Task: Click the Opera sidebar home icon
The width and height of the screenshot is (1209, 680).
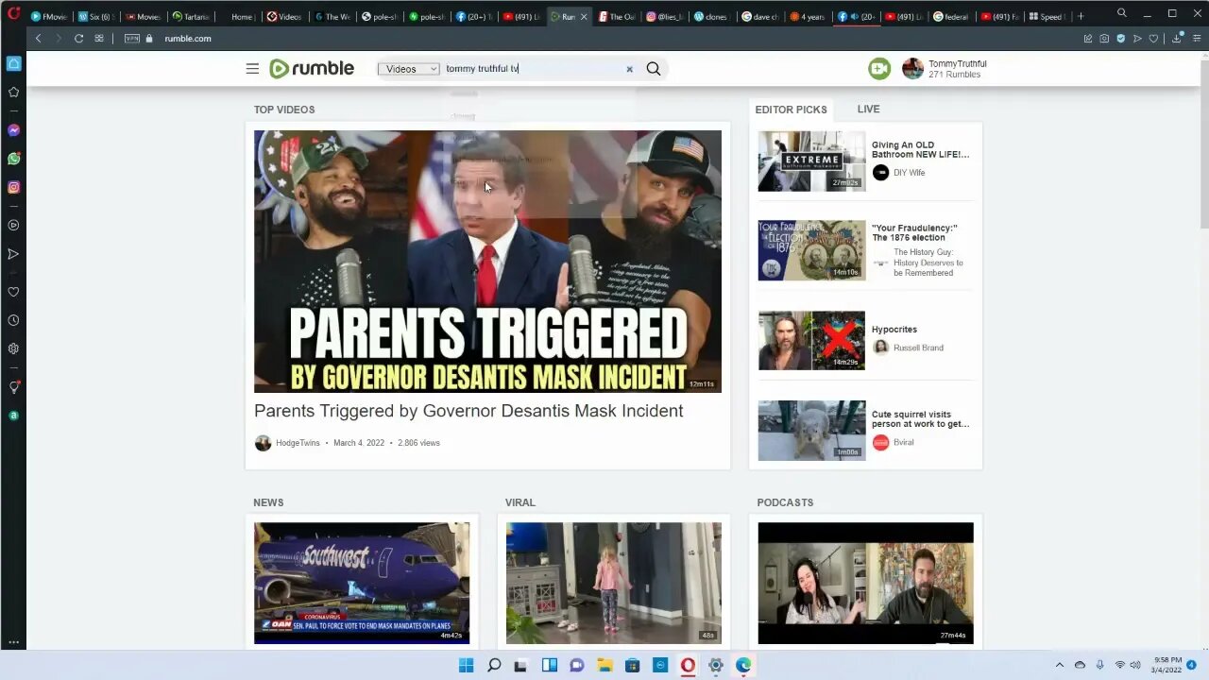Action: point(13,63)
